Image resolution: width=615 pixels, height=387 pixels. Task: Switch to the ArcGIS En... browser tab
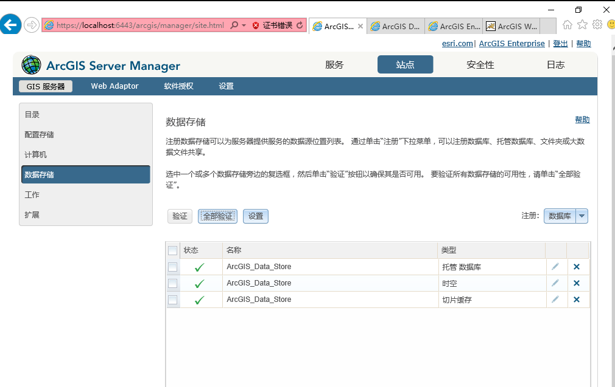454,26
